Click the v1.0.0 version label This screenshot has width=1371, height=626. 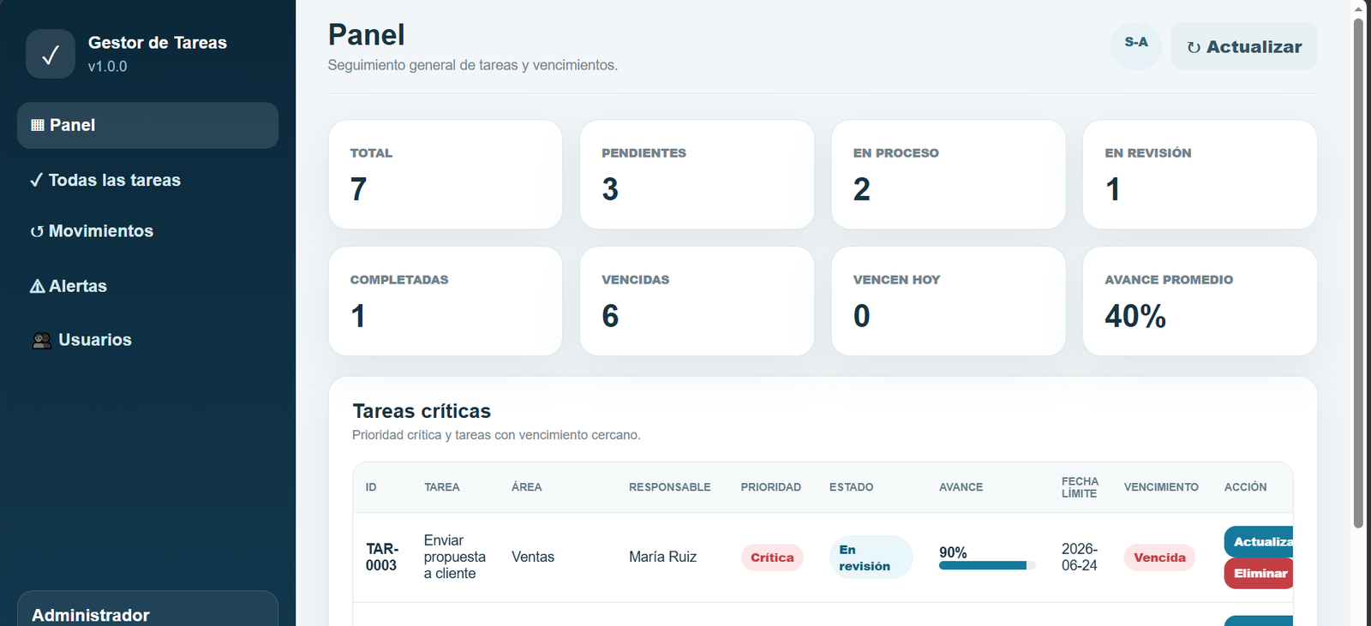(x=107, y=67)
